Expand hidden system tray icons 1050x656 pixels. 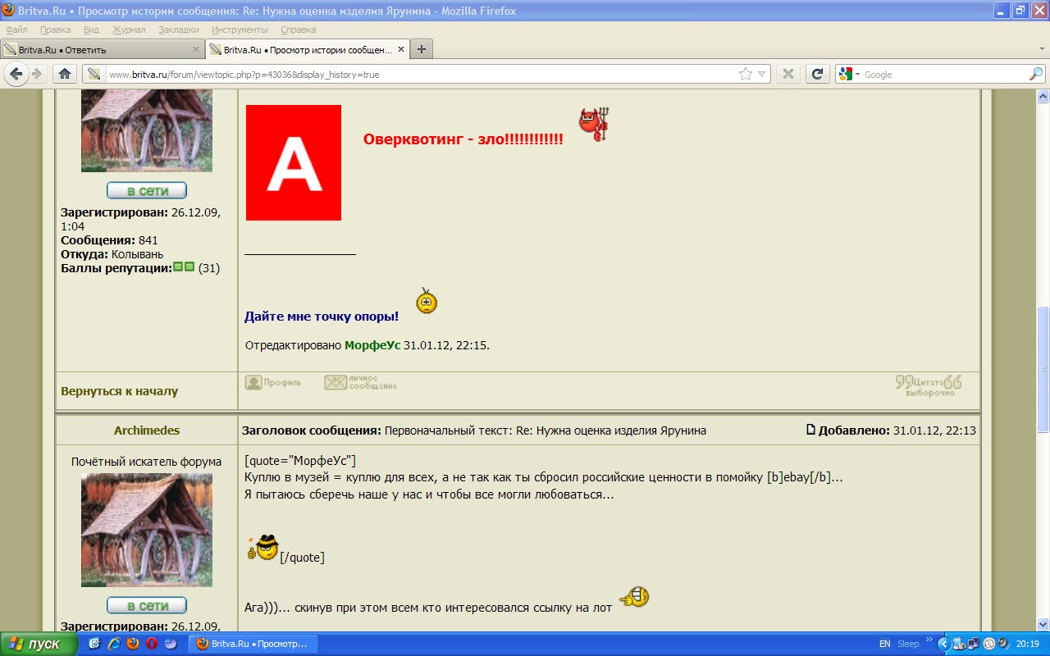(943, 644)
